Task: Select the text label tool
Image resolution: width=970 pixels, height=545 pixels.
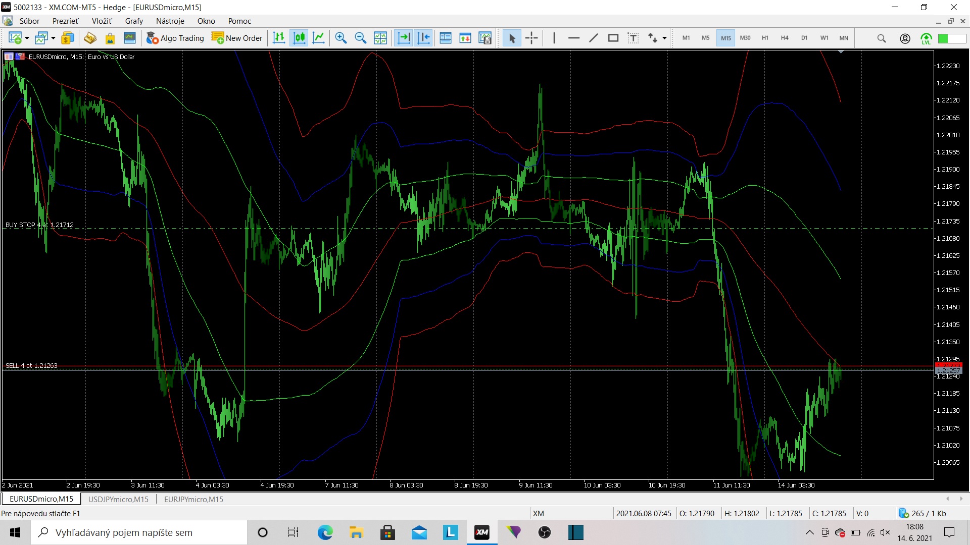Action: (x=633, y=38)
